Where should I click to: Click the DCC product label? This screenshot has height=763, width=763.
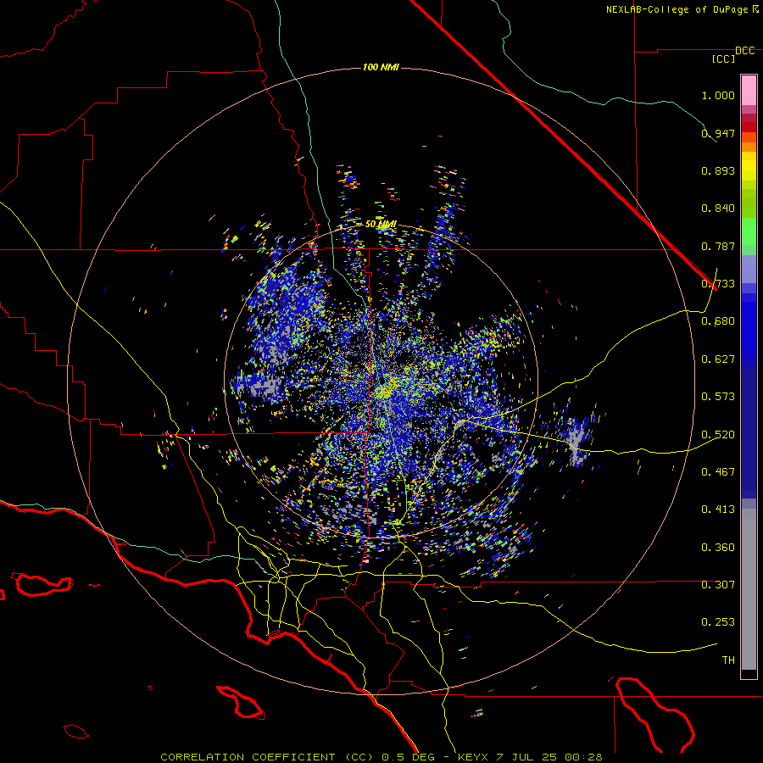click(744, 51)
